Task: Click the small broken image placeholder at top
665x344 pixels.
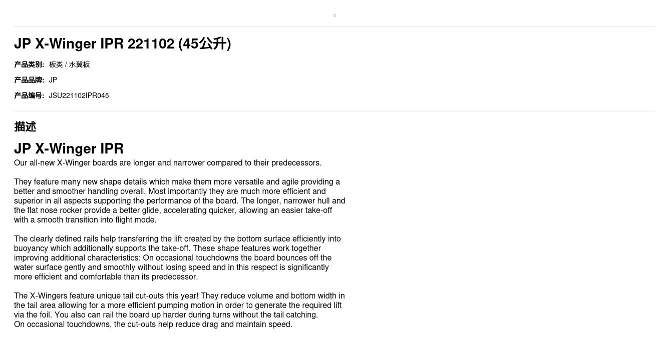Action: pyautogui.click(x=335, y=15)
